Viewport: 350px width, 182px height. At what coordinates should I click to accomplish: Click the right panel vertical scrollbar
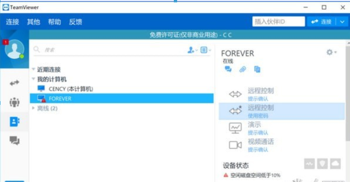(x=348, y=94)
